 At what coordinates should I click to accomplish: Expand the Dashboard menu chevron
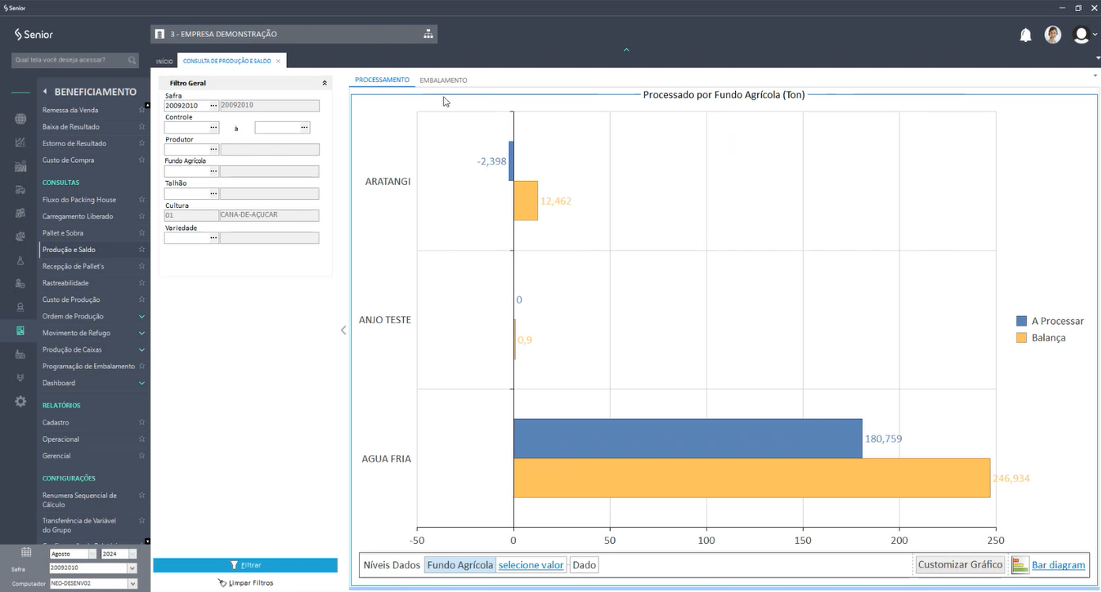coord(141,383)
